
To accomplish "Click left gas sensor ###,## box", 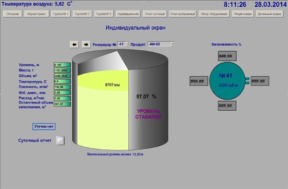I will (199, 81).
